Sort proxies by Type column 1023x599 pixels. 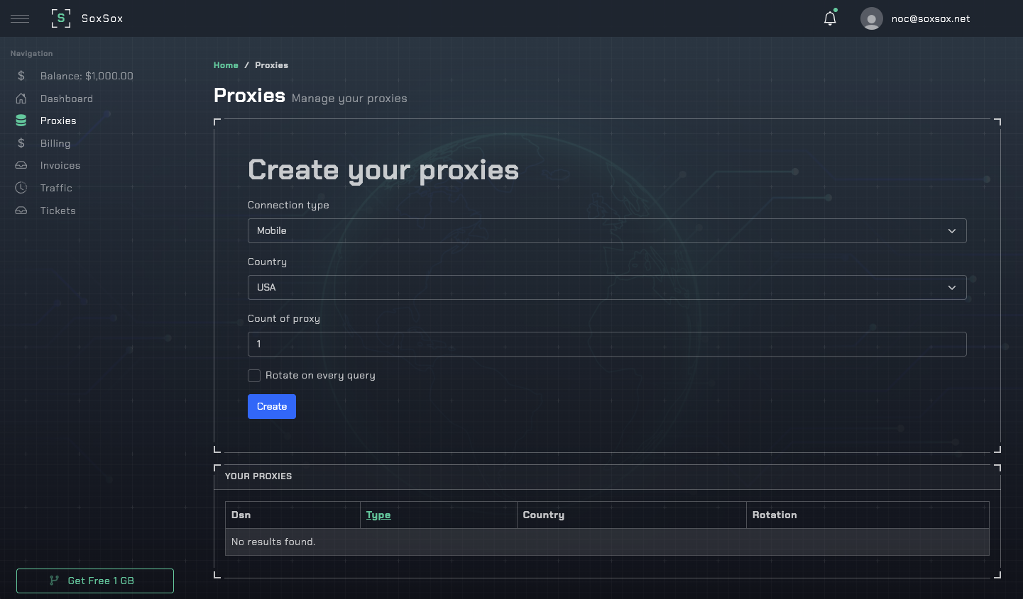[378, 515]
